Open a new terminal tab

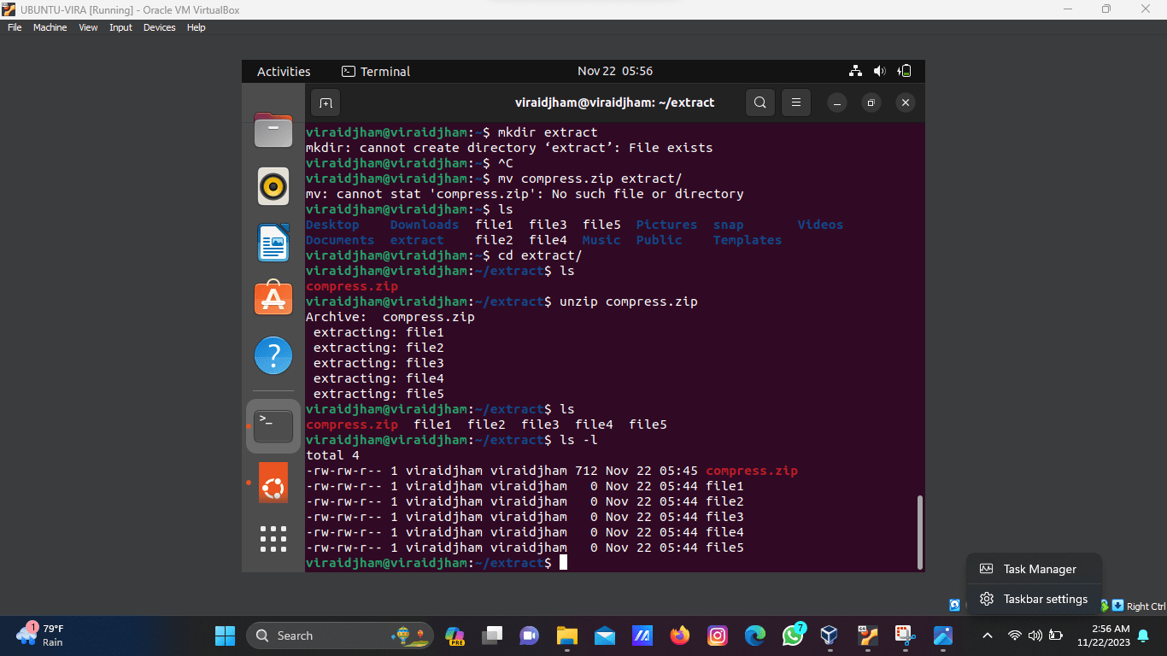325,102
